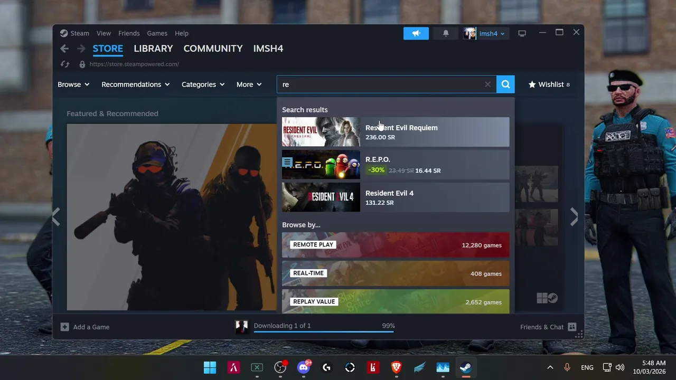Click the Steam logo icon in the menu bar
This screenshot has width=676, height=380.
point(63,33)
